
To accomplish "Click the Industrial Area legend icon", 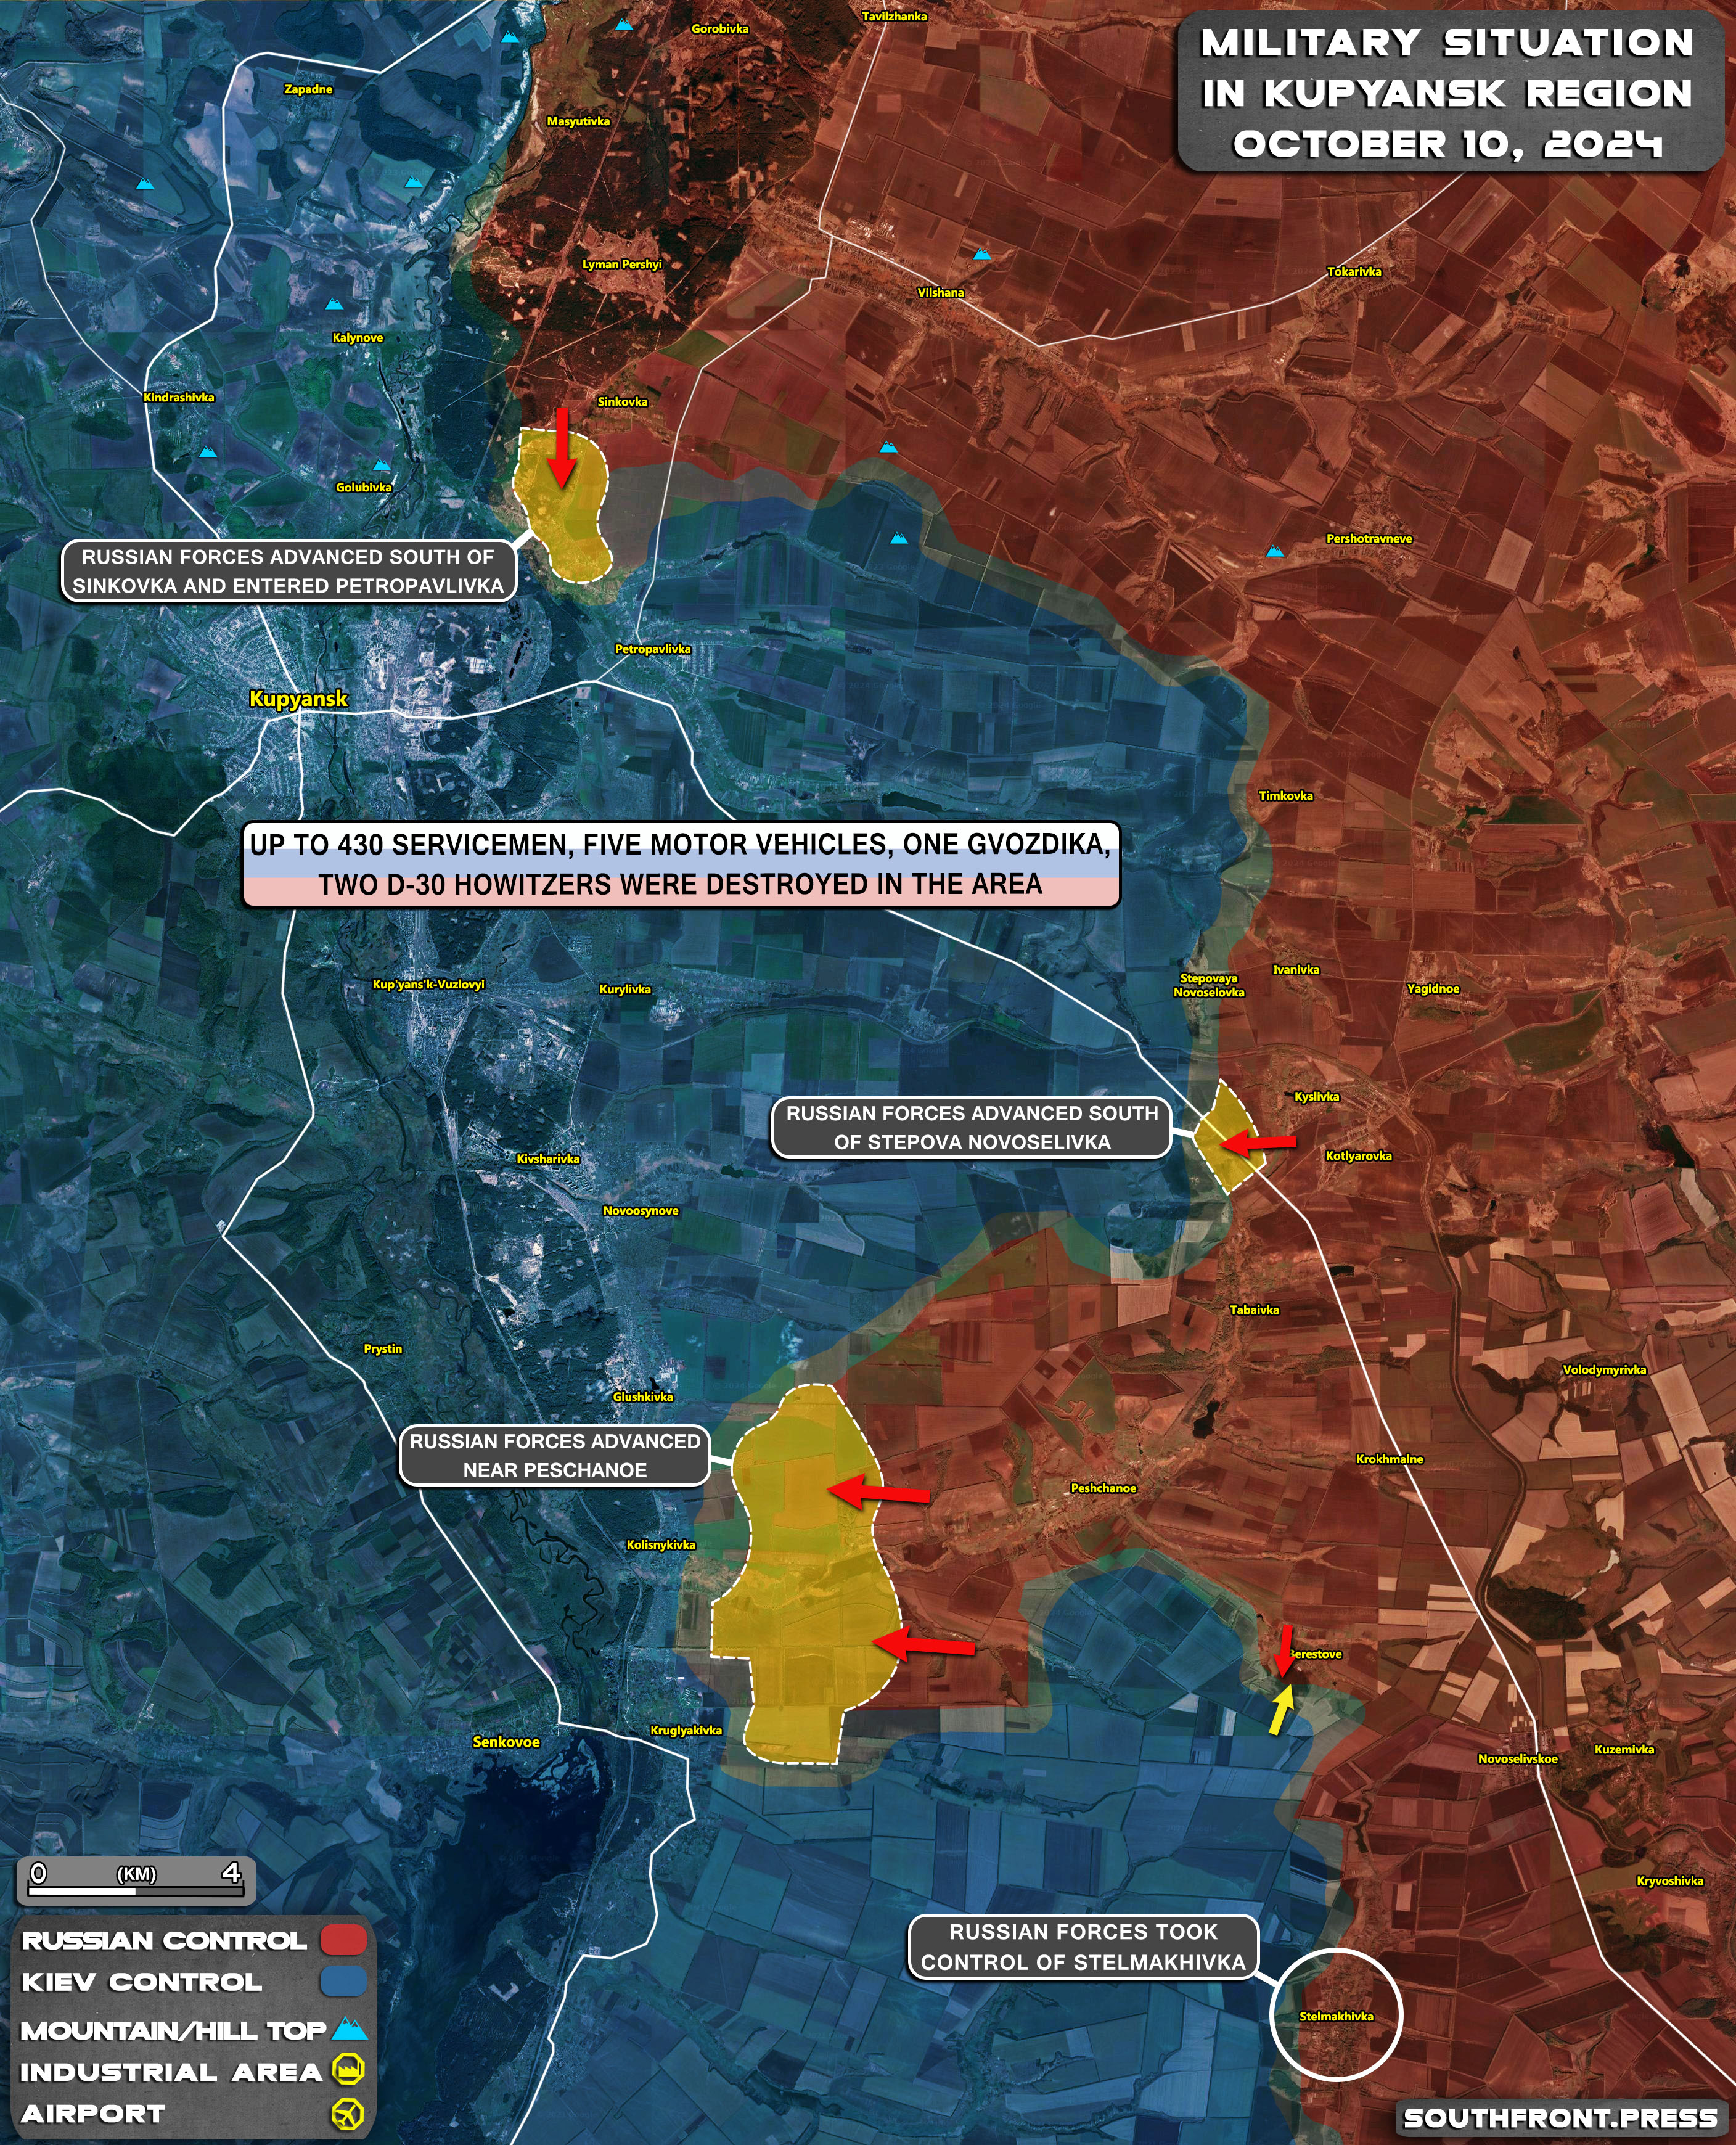I will point(348,2068).
